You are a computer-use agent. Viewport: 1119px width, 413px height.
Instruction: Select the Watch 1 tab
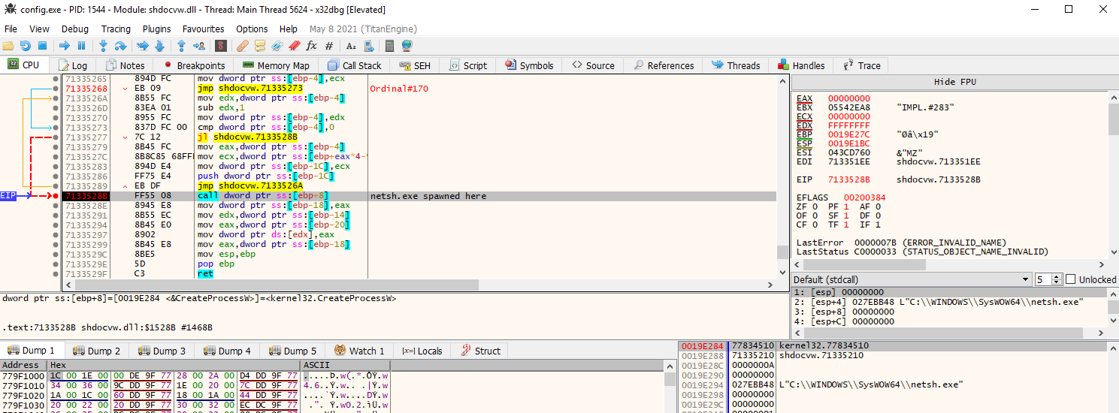360,351
